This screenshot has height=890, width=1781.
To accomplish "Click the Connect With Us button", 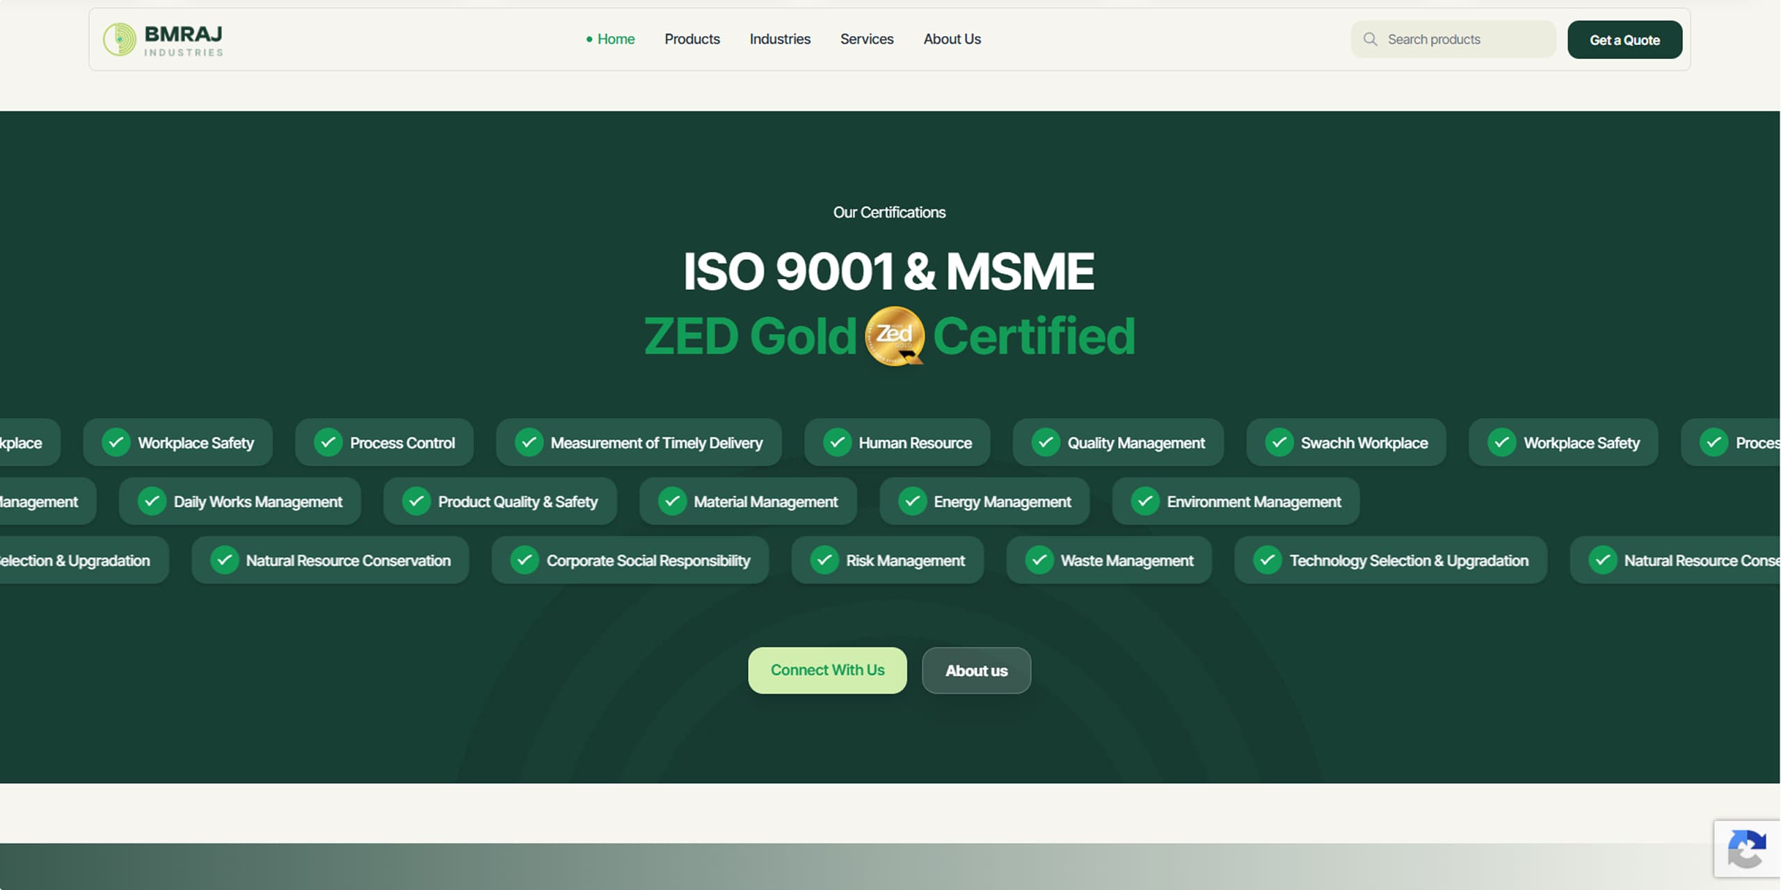I will (x=827, y=670).
